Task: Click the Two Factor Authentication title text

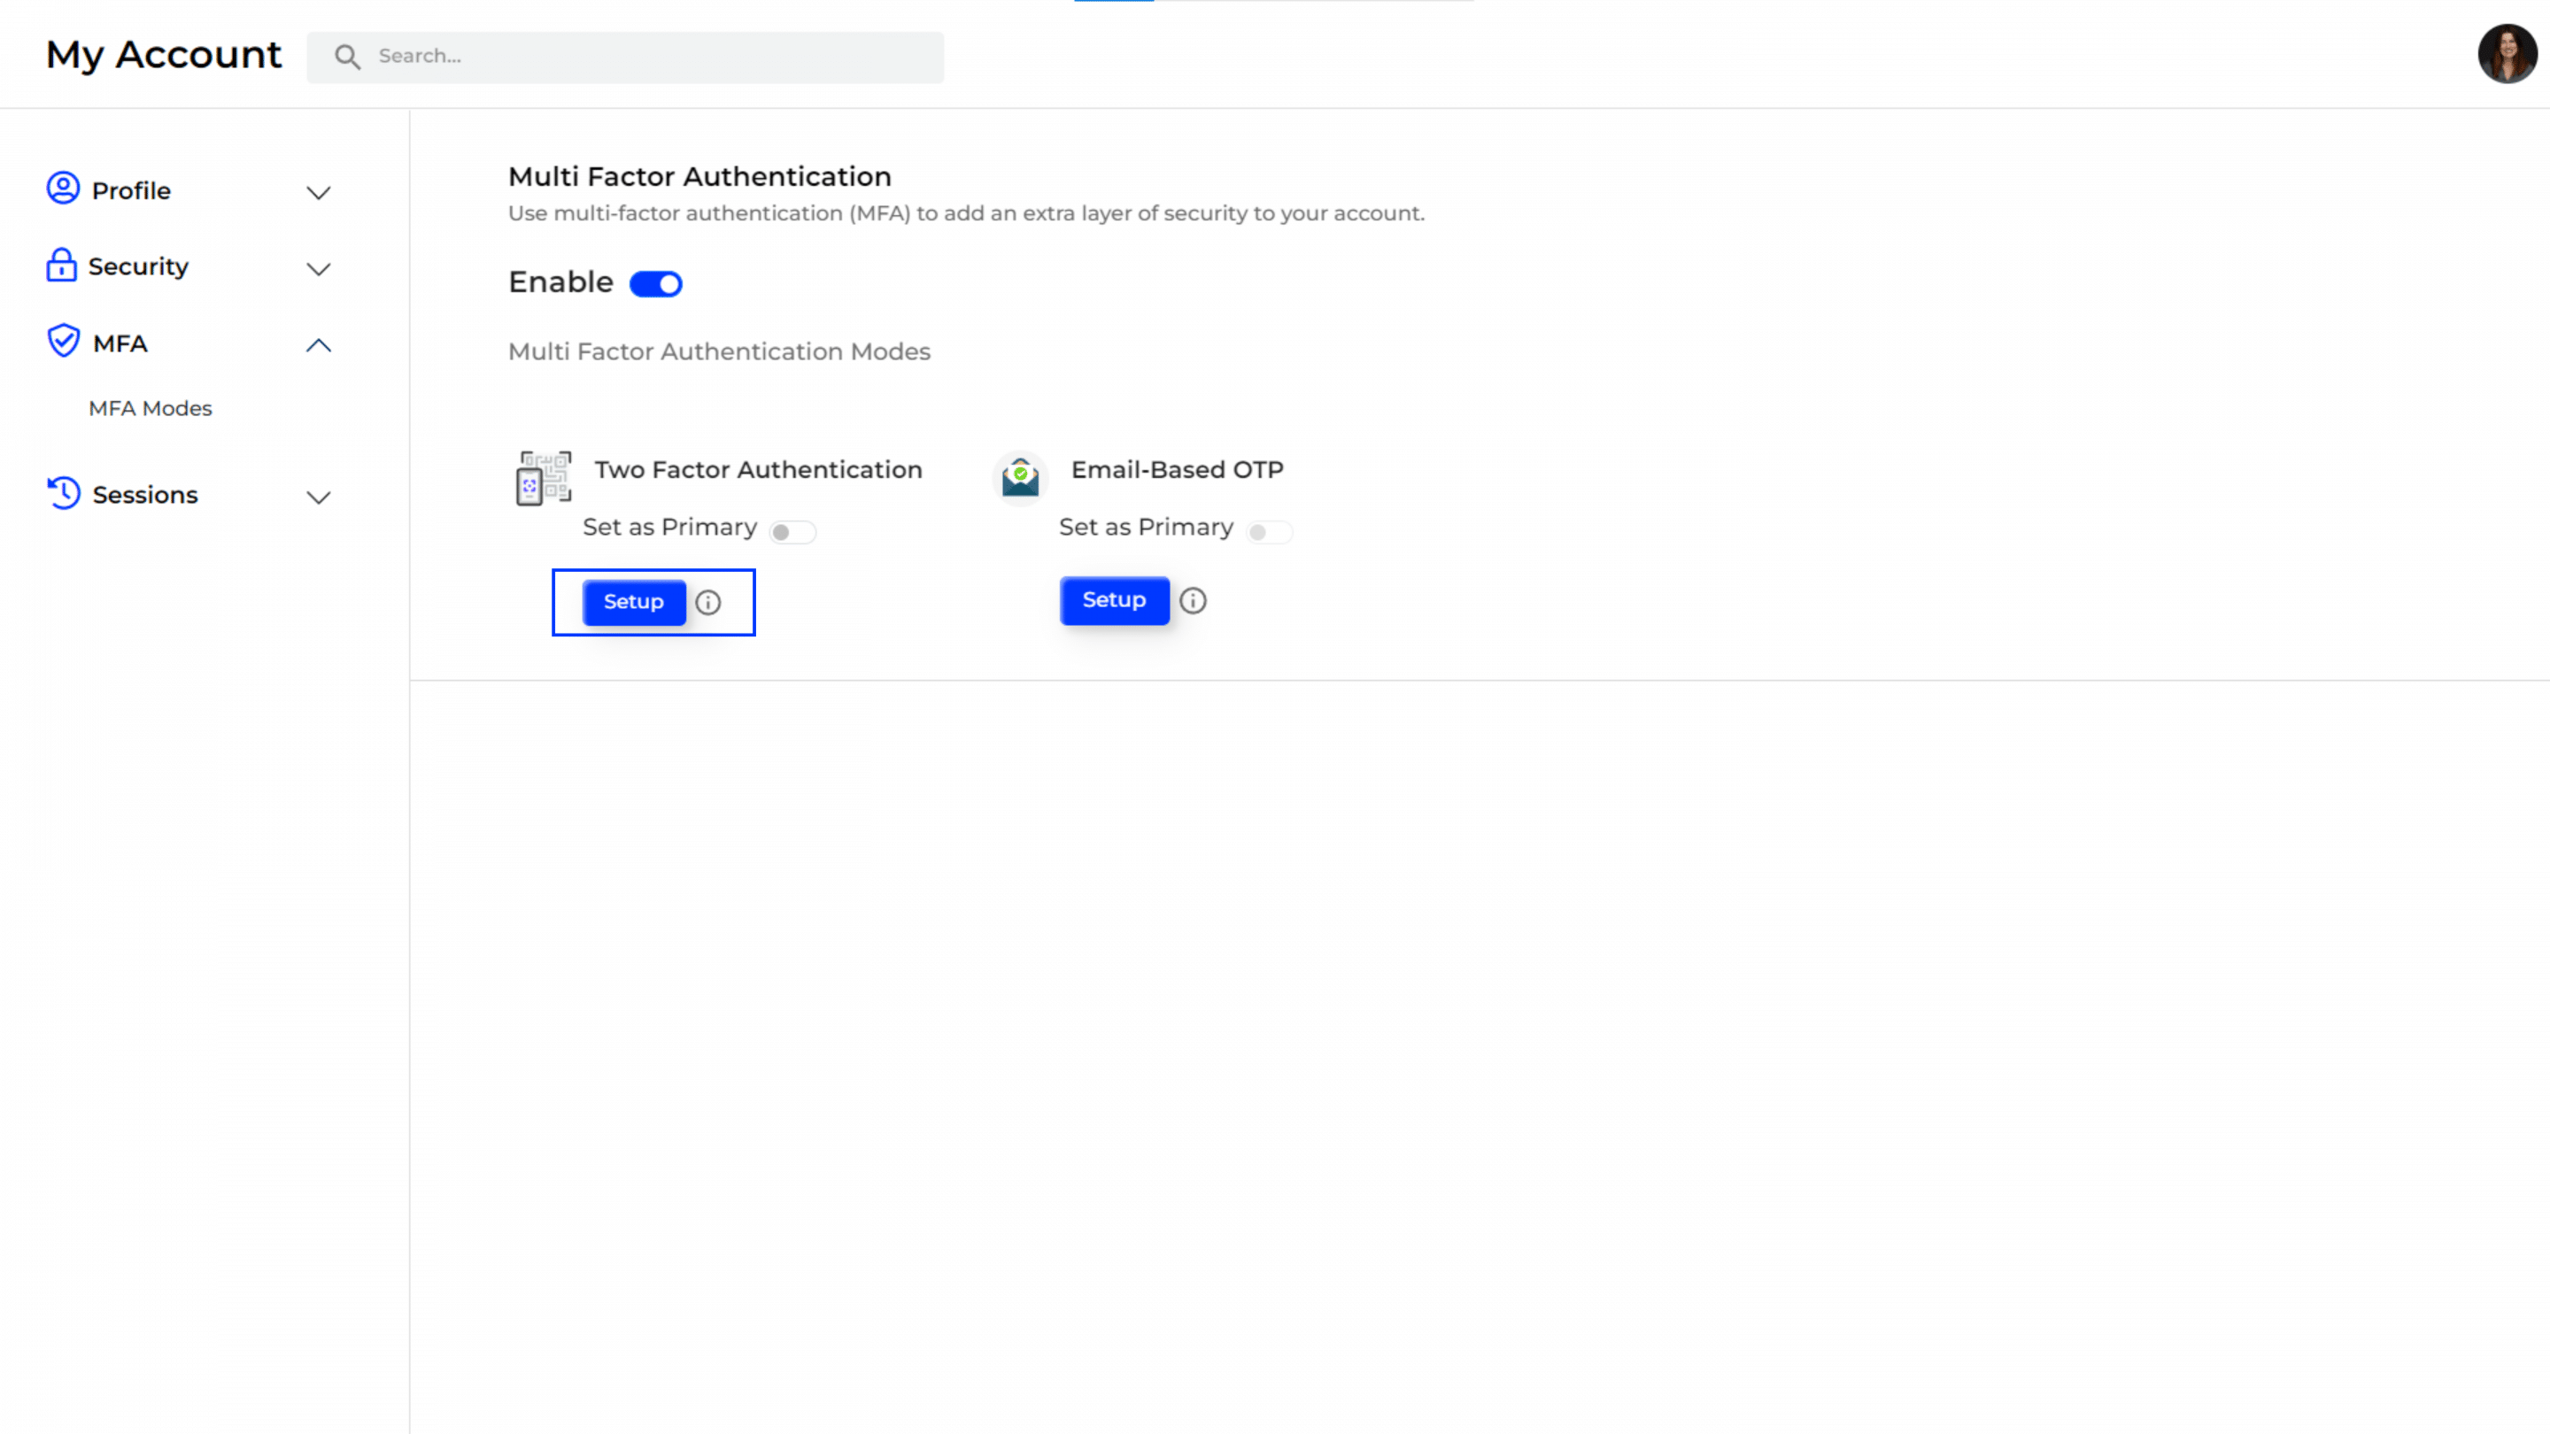Action: coord(758,469)
